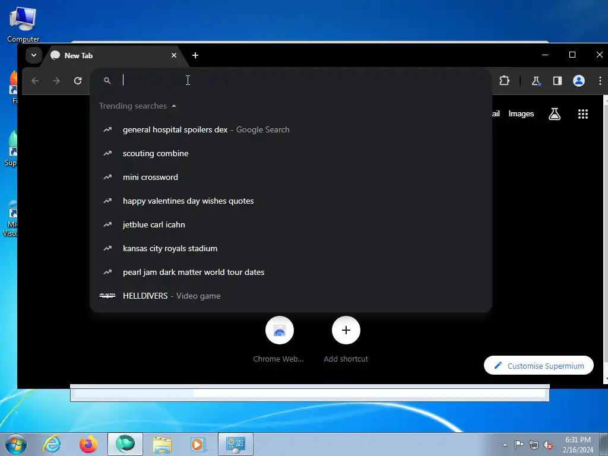Screen dimensions: 608x456
Task: Open the tab search dropdown arrow
Action: click(34, 55)
